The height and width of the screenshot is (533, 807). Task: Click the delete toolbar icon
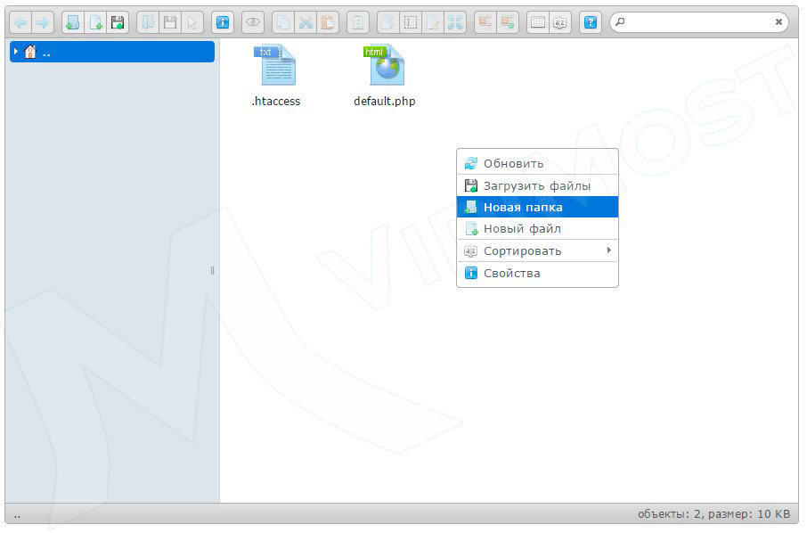pyautogui.click(x=358, y=22)
